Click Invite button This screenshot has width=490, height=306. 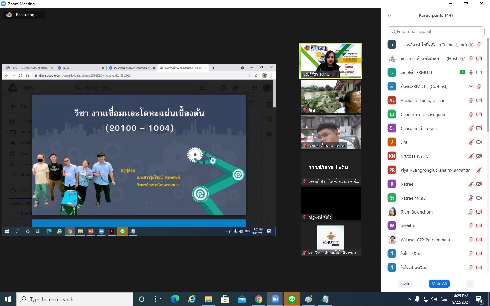click(x=405, y=284)
